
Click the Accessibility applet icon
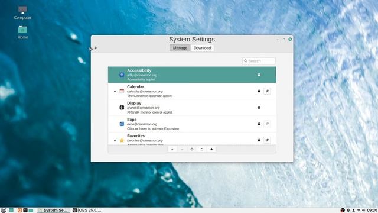122,75
